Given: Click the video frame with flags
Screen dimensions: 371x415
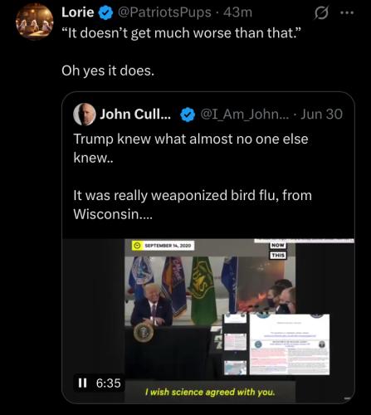Looking at the screenshot, I should (182, 291).
